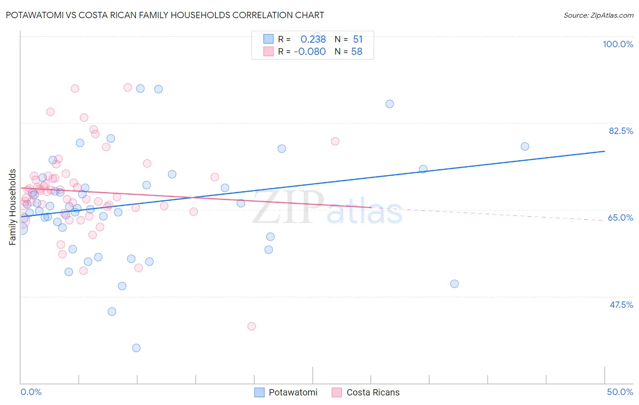The width and height of the screenshot is (639, 405).
Task: Click the lowest pink data point near 41%
Action: 251,326
